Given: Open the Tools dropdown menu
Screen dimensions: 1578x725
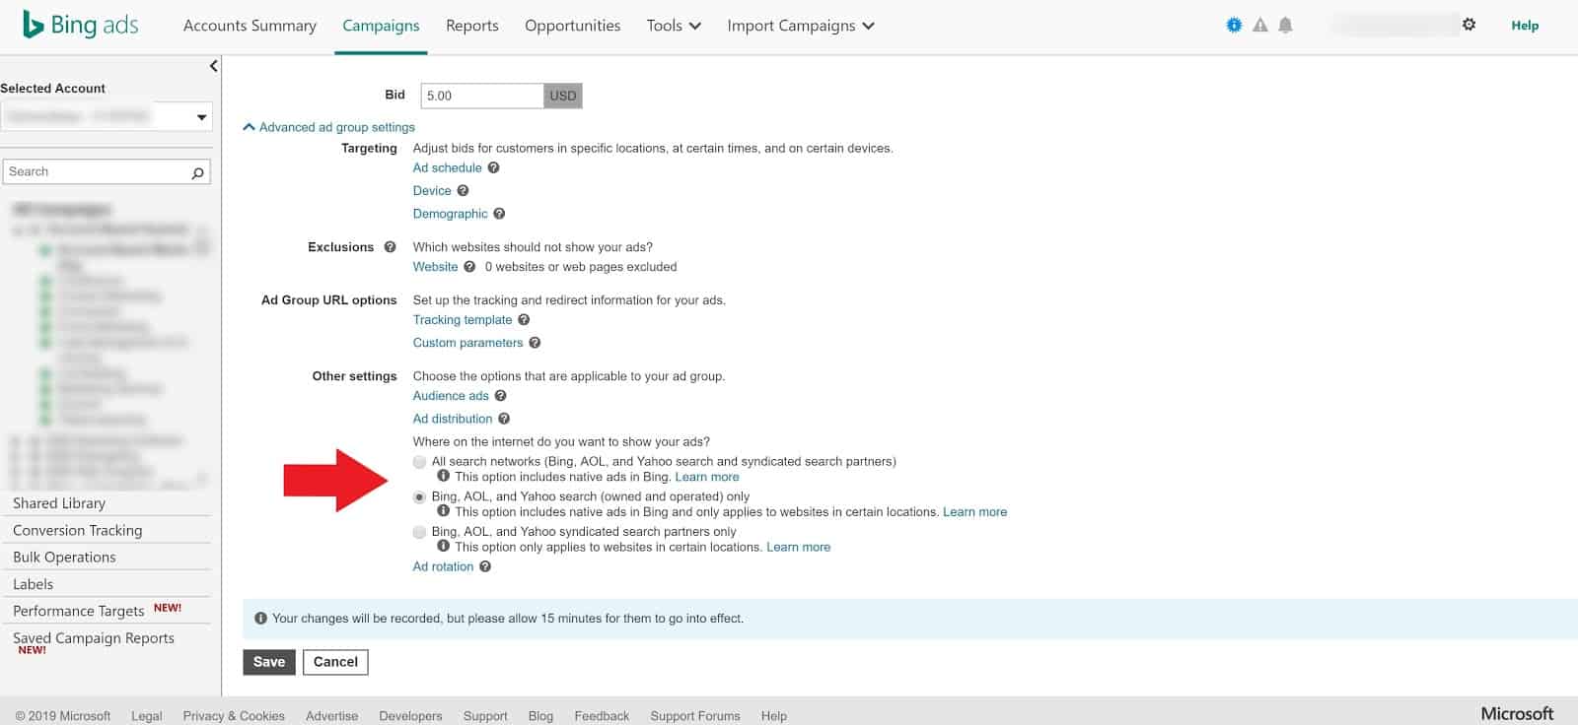Looking at the screenshot, I should pos(674,26).
